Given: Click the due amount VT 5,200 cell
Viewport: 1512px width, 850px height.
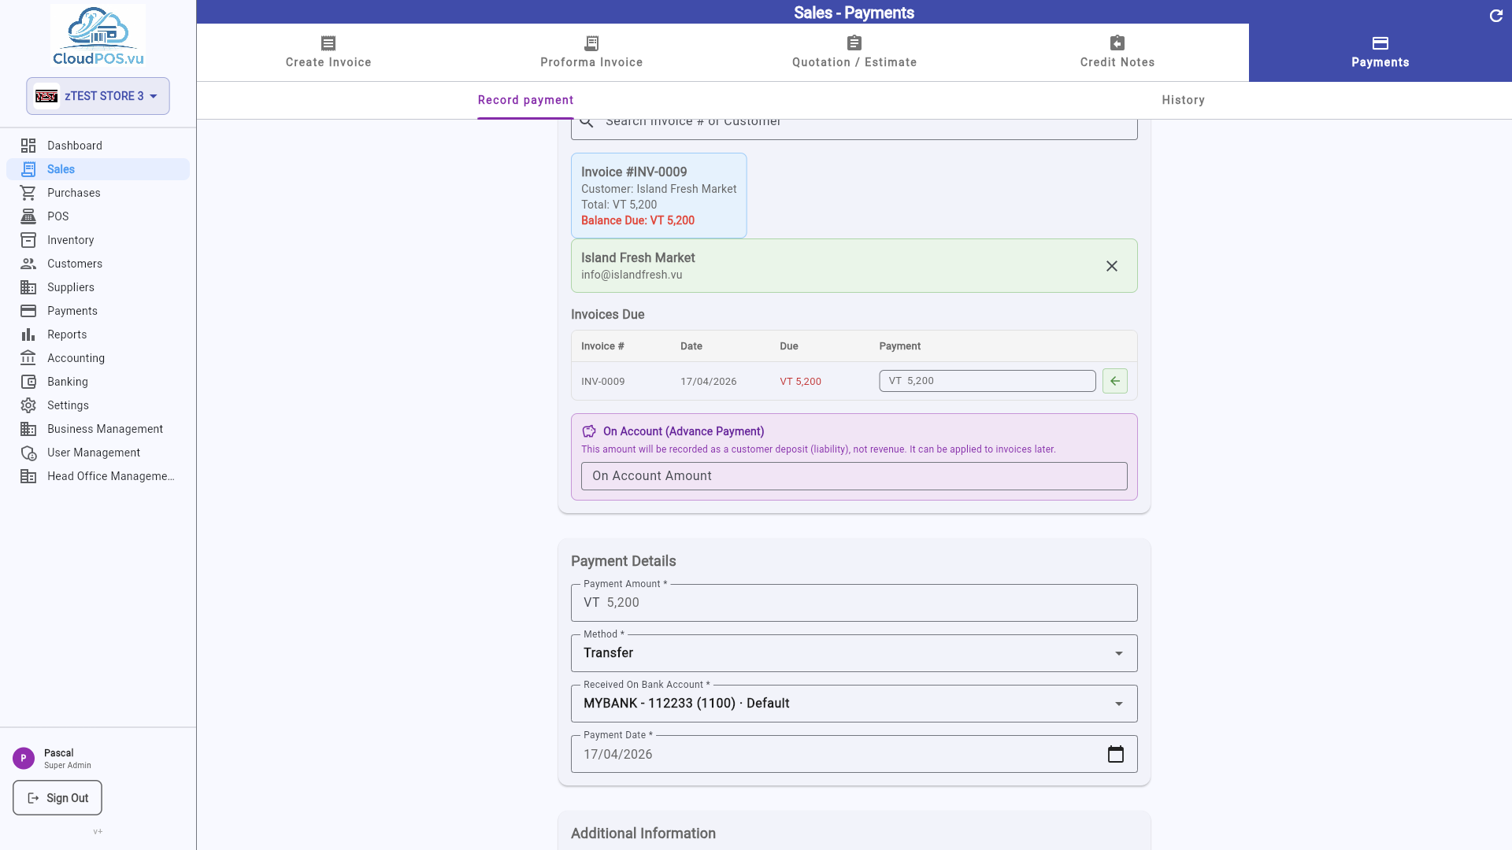Looking at the screenshot, I should coord(800,382).
